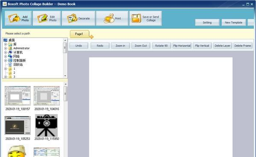The width and height of the screenshot is (256, 157).
Task: Click the Add Photo toolbar button
Action: tap(18, 18)
